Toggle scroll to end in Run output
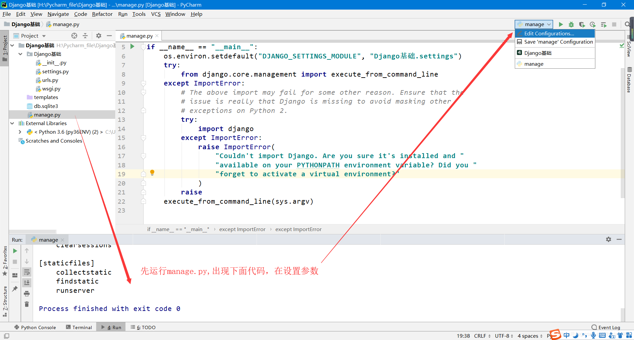Screen dimensions: 634x340 pyautogui.click(x=27, y=283)
